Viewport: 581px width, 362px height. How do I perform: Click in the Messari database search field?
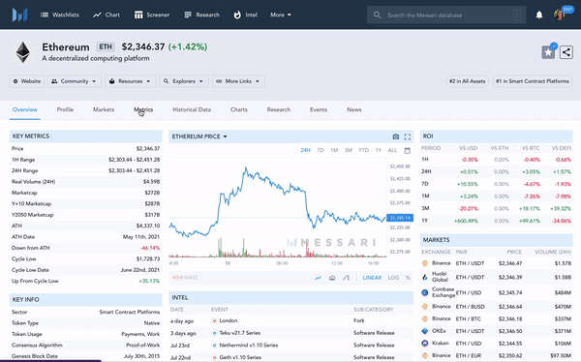446,15
